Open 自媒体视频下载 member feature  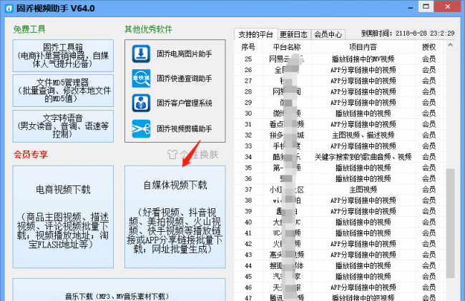coord(175,217)
